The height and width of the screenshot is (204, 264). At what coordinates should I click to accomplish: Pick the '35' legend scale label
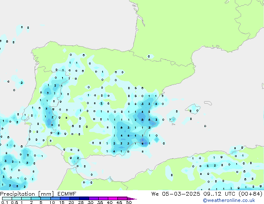click(100, 202)
